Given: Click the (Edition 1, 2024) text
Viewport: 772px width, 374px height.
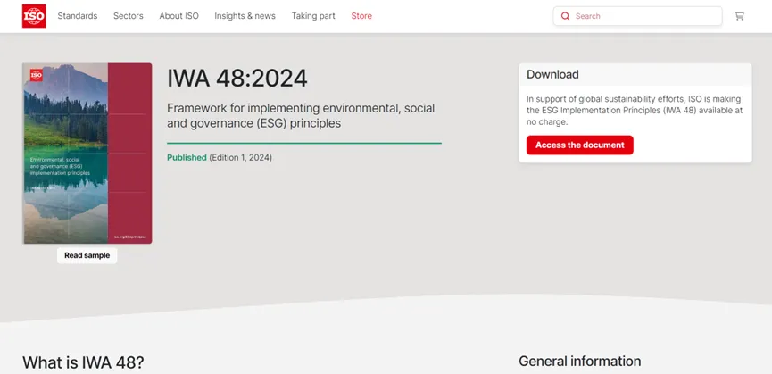Looking at the screenshot, I should tap(240, 157).
